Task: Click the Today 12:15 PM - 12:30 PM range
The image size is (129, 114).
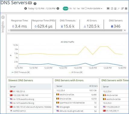Action: [x=42, y=8]
